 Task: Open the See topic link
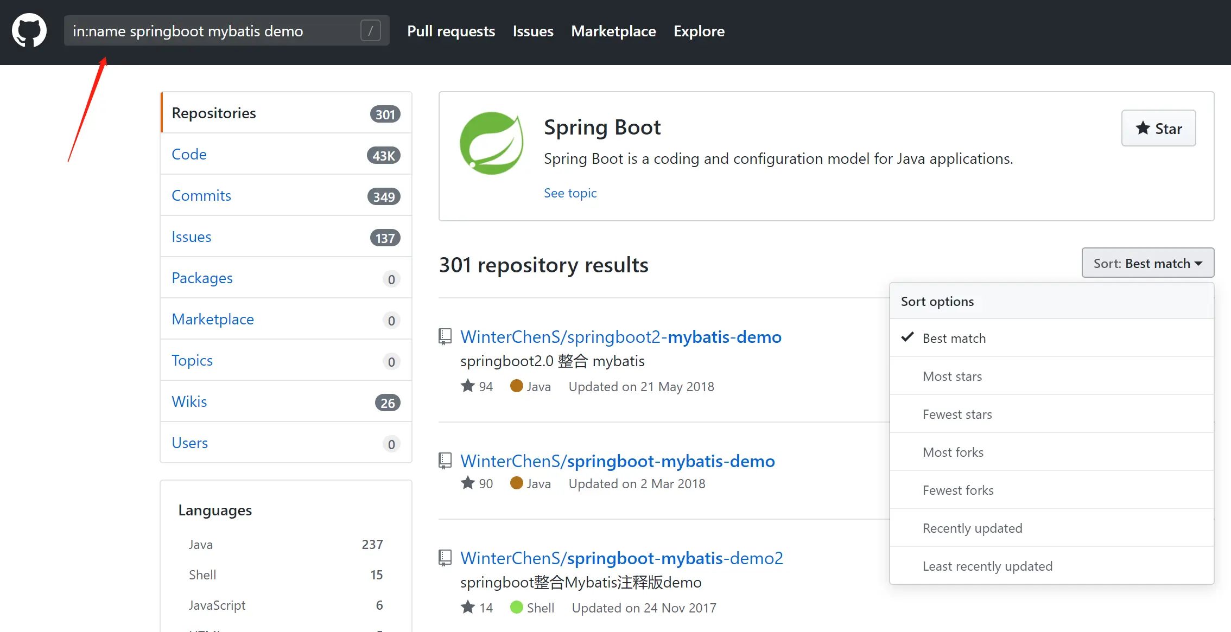coord(570,193)
